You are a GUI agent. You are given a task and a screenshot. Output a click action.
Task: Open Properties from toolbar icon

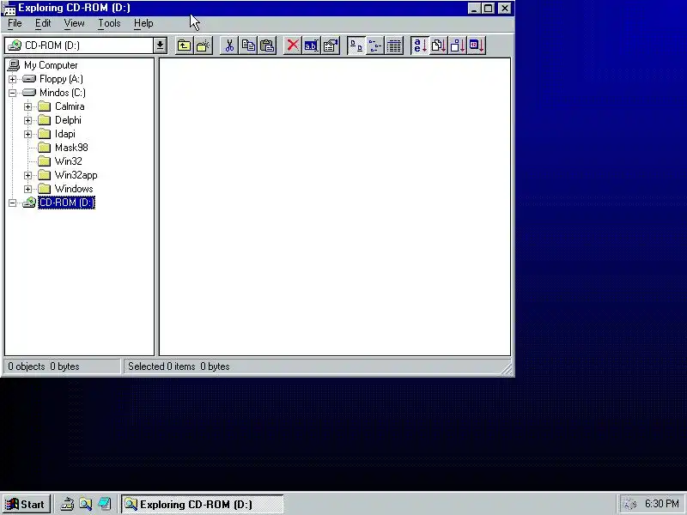pyautogui.click(x=331, y=45)
